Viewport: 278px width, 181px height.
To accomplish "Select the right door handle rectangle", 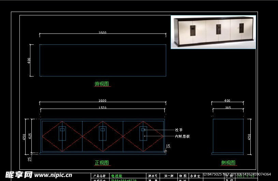I will click(x=143, y=134).
